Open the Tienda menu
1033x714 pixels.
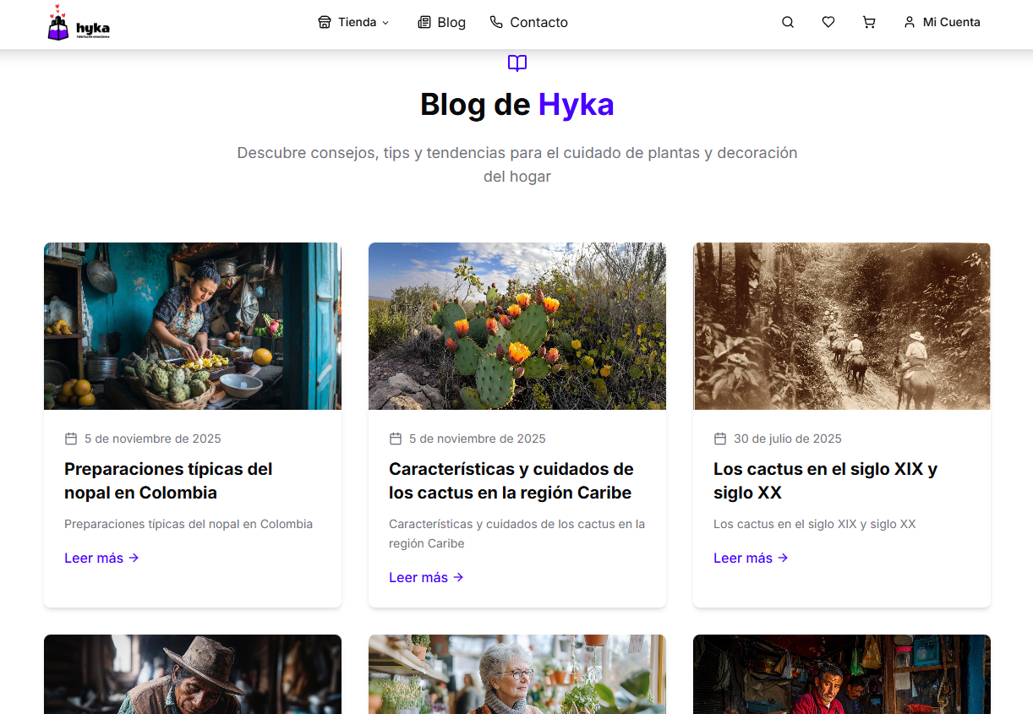tap(353, 22)
